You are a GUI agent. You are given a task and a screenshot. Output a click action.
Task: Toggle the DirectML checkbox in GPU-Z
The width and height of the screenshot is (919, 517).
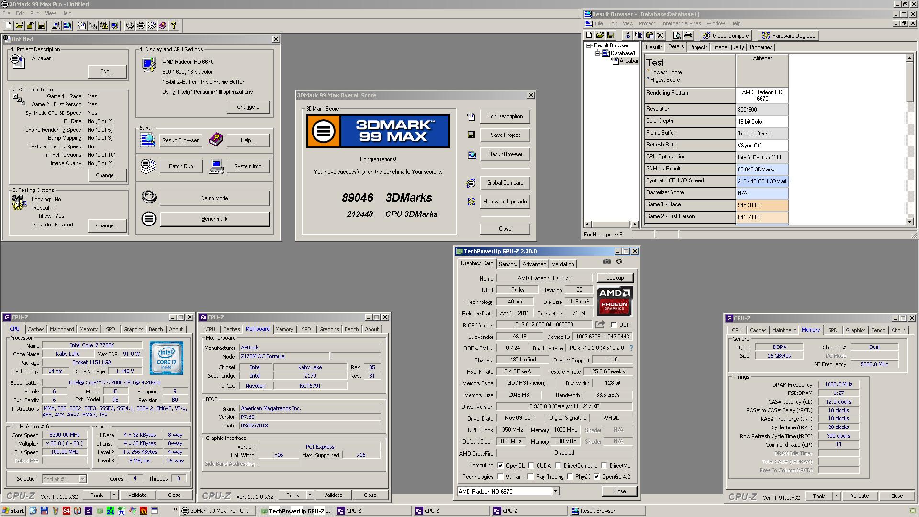604,465
